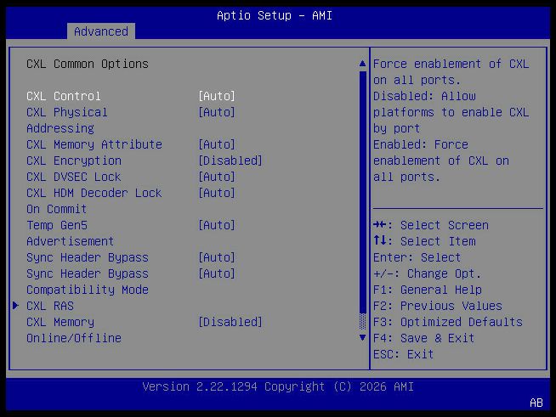This screenshot has height=417, width=556.
Task: Open Temp Gen5 Advertisement [Auto] value
Action: pyautogui.click(x=217, y=225)
